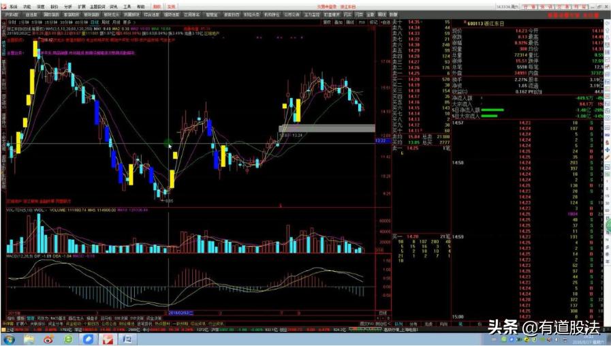Image resolution: width=611 pixels, height=346 pixels.
Task: Click the highlighted date label on time axis
Action: click(x=181, y=313)
